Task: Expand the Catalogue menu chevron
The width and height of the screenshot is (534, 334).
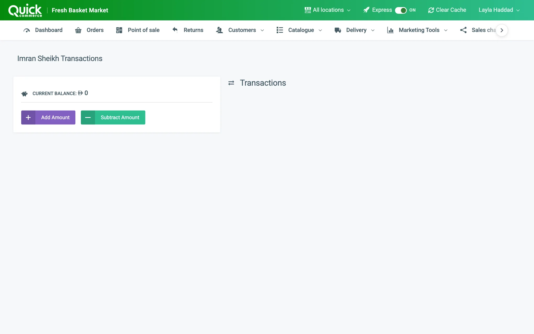Action: 320,30
